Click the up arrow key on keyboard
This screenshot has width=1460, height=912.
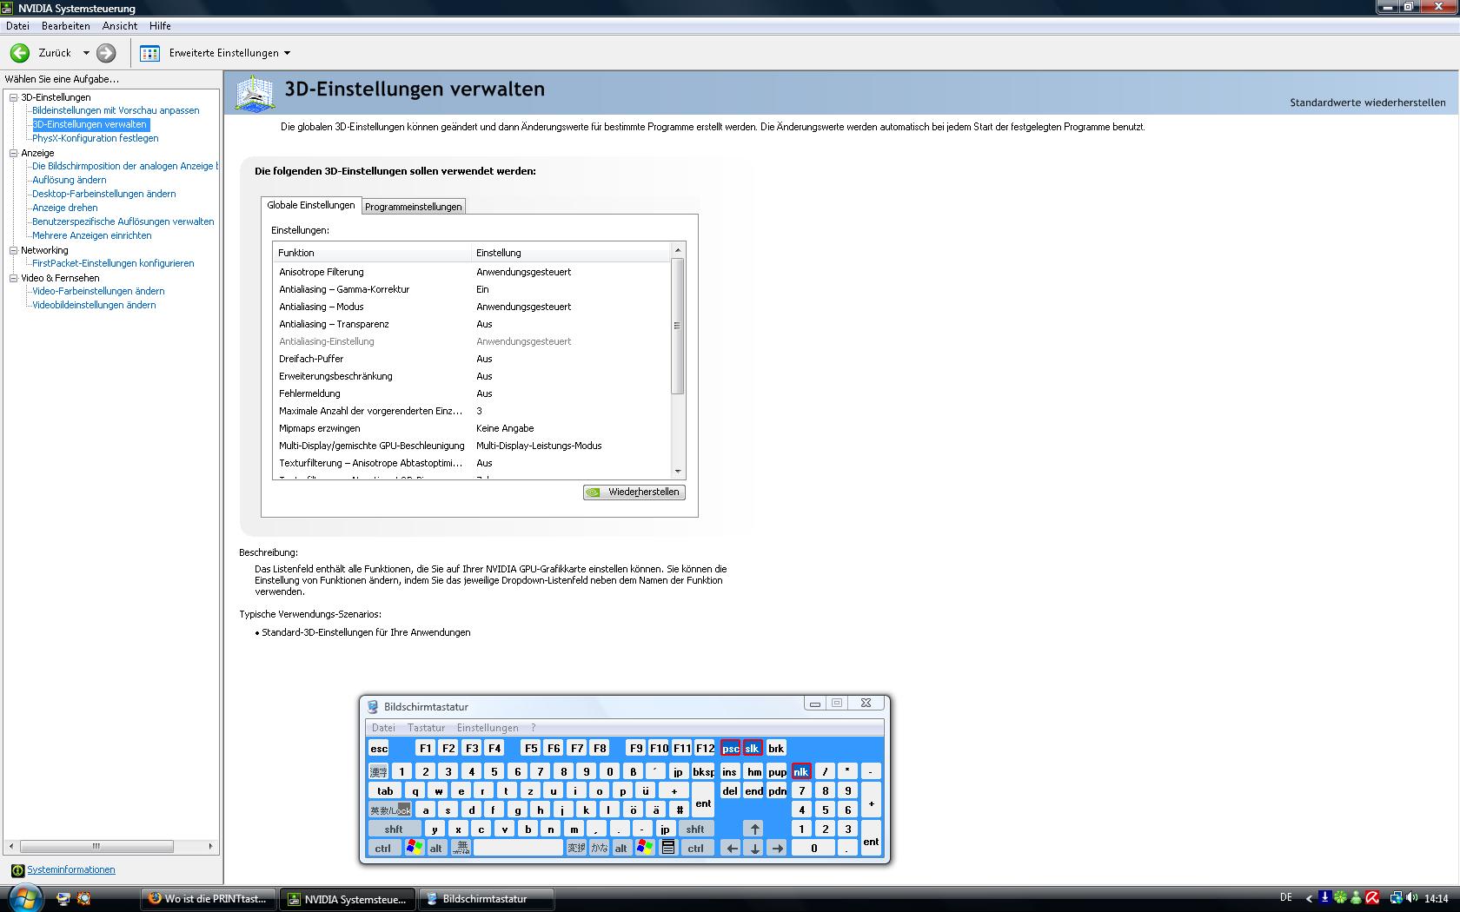pos(754,829)
